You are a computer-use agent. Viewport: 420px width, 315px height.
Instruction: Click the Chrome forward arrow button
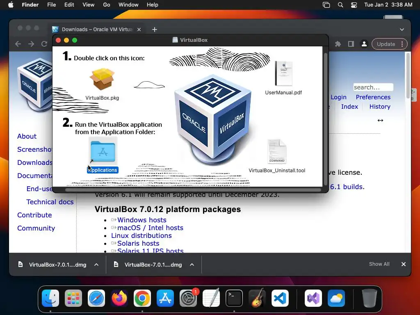31,44
